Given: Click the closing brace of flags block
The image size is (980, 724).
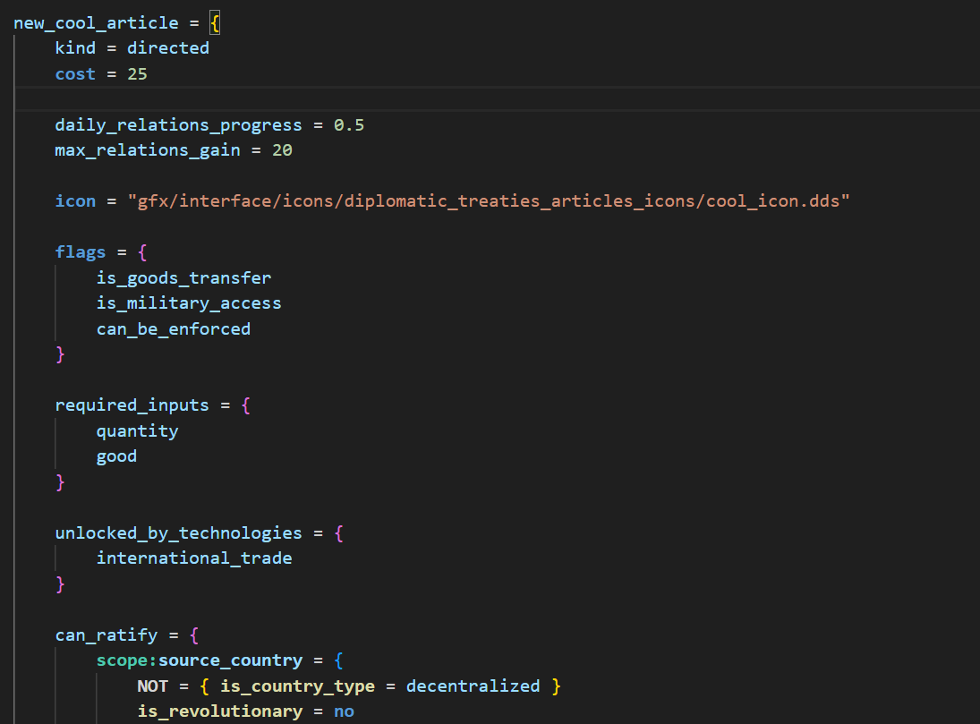Looking at the screenshot, I should [x=60, y=354].
